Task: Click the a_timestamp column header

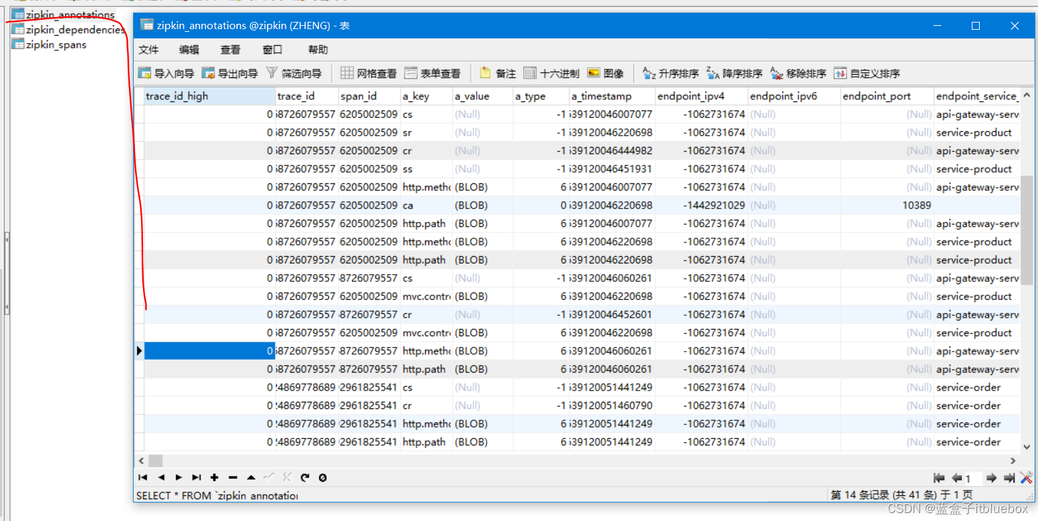Action: point(612,96)
